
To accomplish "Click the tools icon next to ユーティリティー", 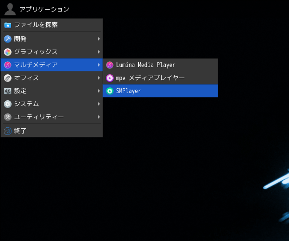I will tap(8, 117).
